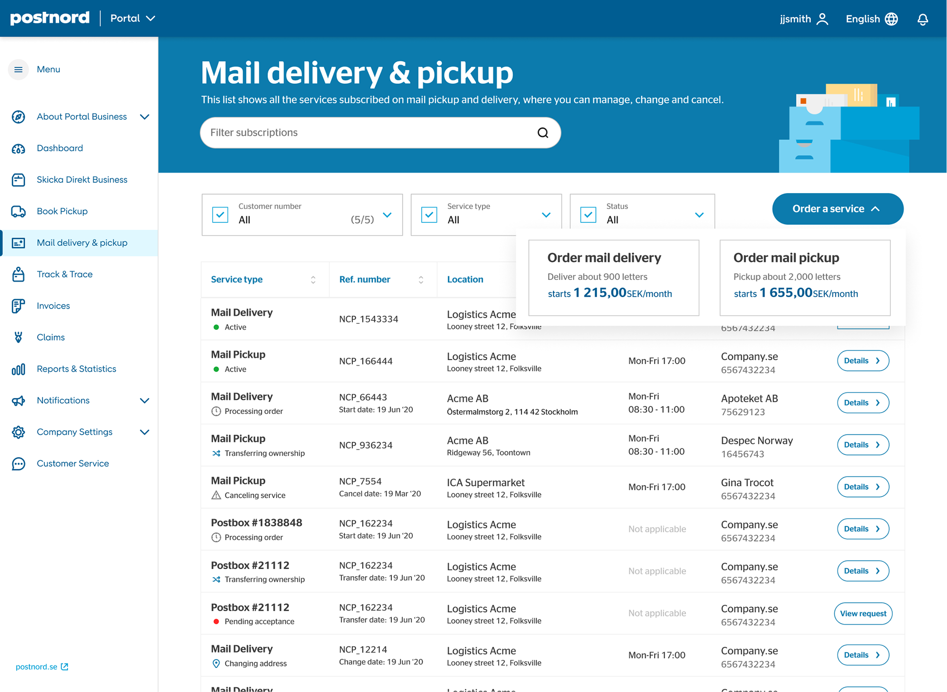
Task: Click the Customer Service menu item
Action: (x=73, y=464)
